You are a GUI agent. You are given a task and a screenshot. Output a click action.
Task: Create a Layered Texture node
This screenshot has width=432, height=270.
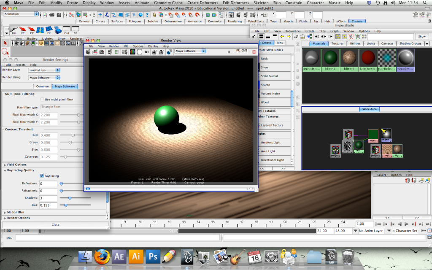click(x=272, y=125)
